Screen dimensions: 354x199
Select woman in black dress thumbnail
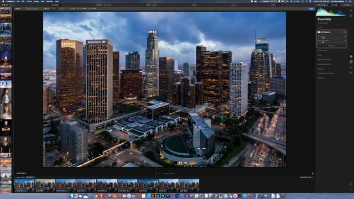pyautogui.click(x=6, y=145)
